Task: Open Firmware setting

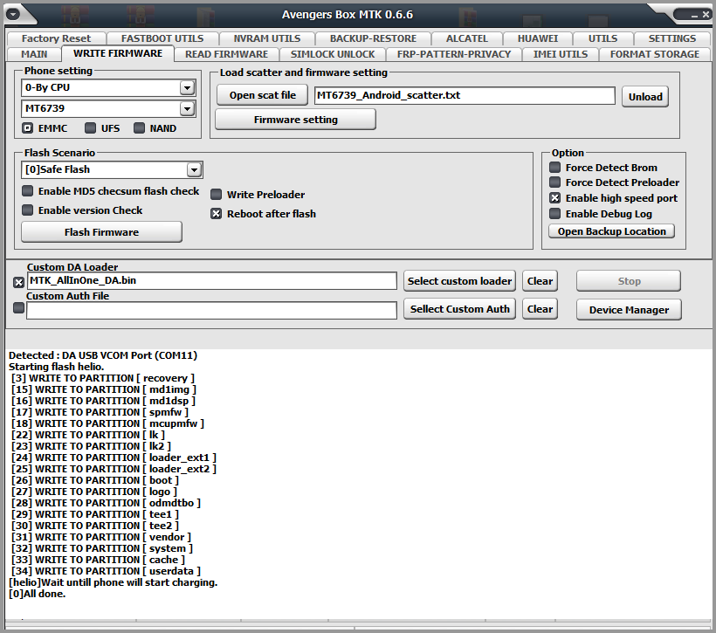Action: (x=295, y=120)
